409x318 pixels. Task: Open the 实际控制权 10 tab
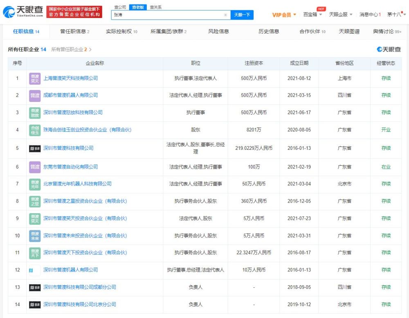[121, 32]
